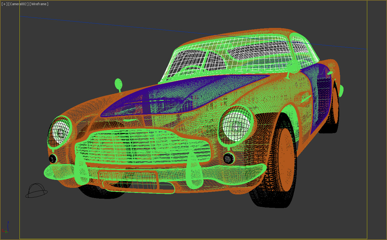Viewport: 387px width, 240px height.
Task: Open the Camera002 point-of-view viewport menu
Action: (18, 4)
